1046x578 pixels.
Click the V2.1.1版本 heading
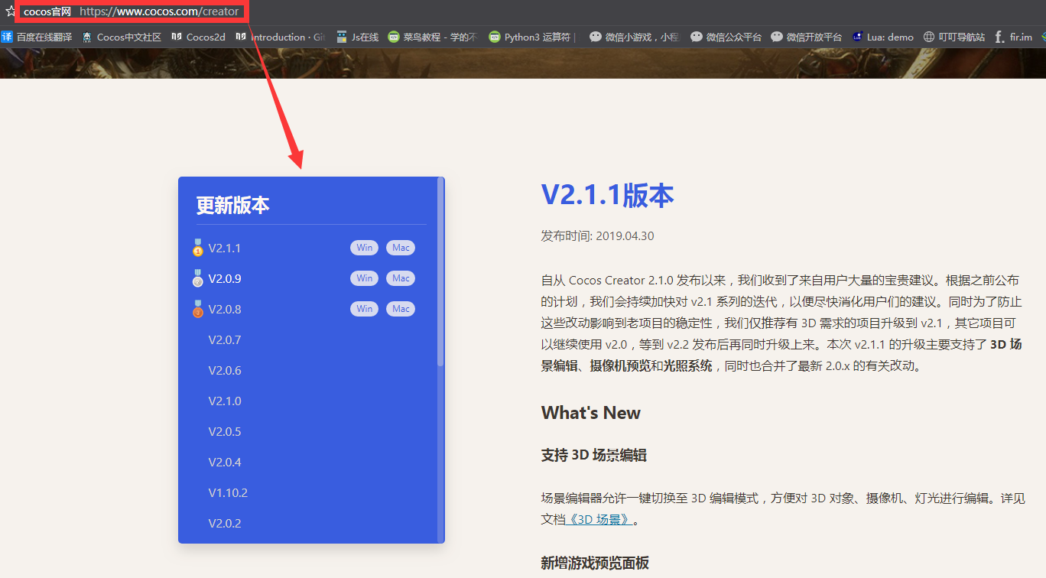point(608,195)
